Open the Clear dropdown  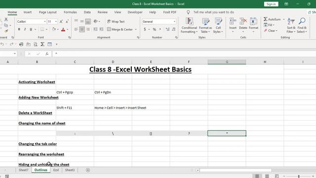pyautogui.click(x=271, y=31)
